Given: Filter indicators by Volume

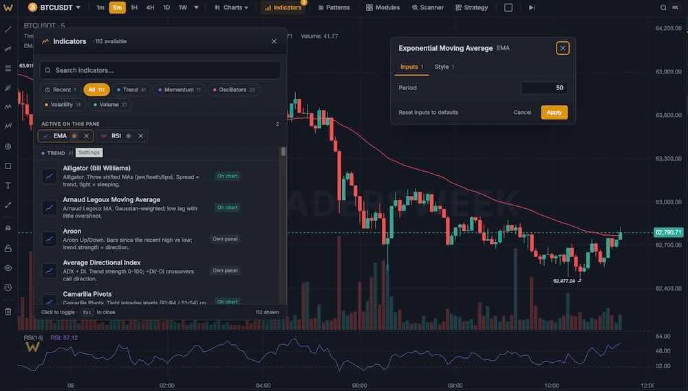Looking at the screenshot, I should (x=109, y=104).
